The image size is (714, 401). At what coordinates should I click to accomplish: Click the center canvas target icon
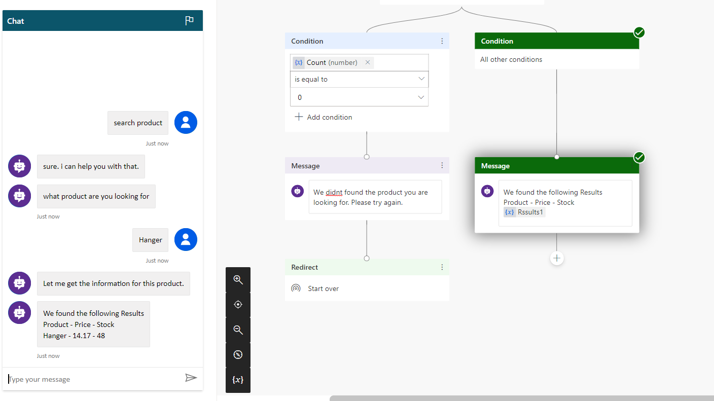point(238,305)
